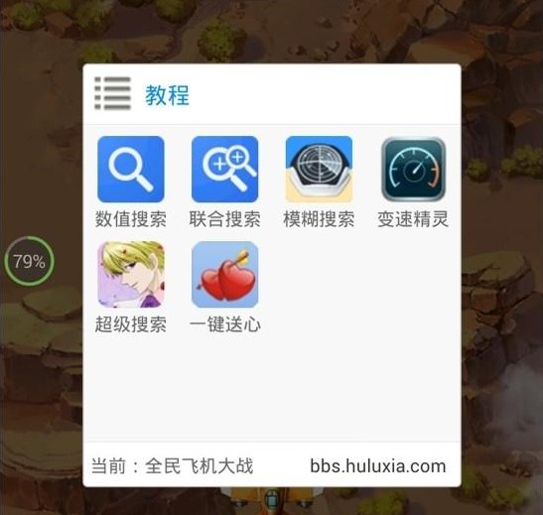Open the 数值搜索 magnifier icon
The height and width of the screenshot is (515, 543).
131,170
